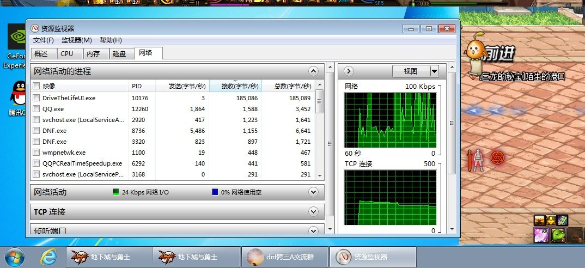Viewport: 585px width, 268px height.
Task: Click the TCP 连接 connections graph
Action: pyautogui.click(x=390, y=197)
